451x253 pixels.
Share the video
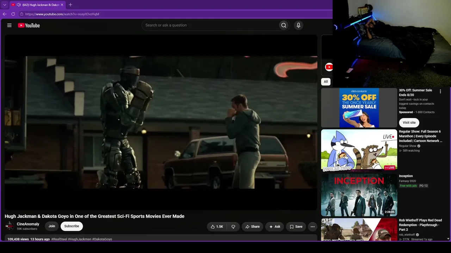coord(253,227)
